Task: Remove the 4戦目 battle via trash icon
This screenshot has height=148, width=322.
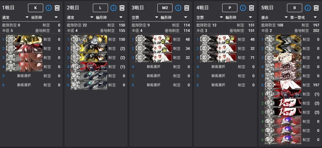Action: coord(251,8)
